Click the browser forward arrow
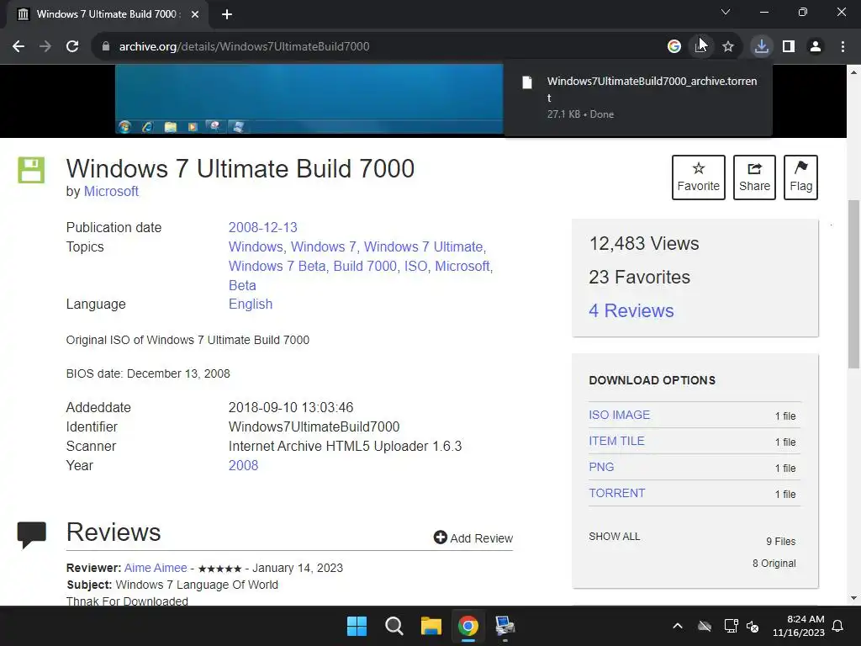Screen dimensions: 861x646 (x=45, y=47)
